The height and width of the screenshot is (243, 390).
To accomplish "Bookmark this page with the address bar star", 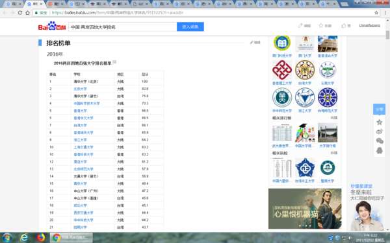I will click(376, 13).
